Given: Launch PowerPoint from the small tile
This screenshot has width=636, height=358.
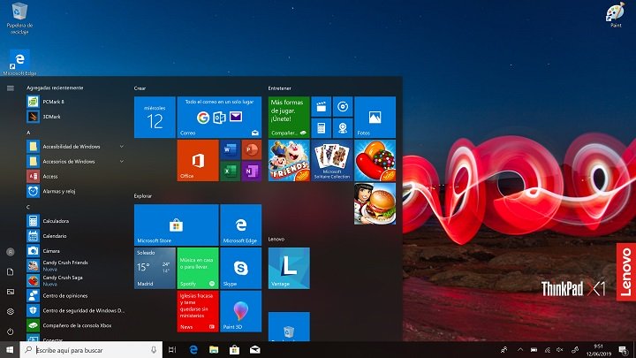Looking at the screenshot, I should [252, 149].
